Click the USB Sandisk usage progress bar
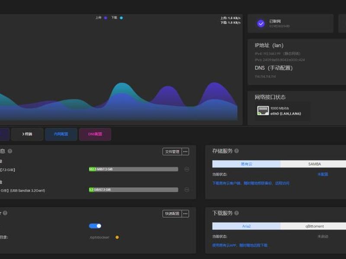Viewport: 346px width, 259px height. tap(134, 190)
